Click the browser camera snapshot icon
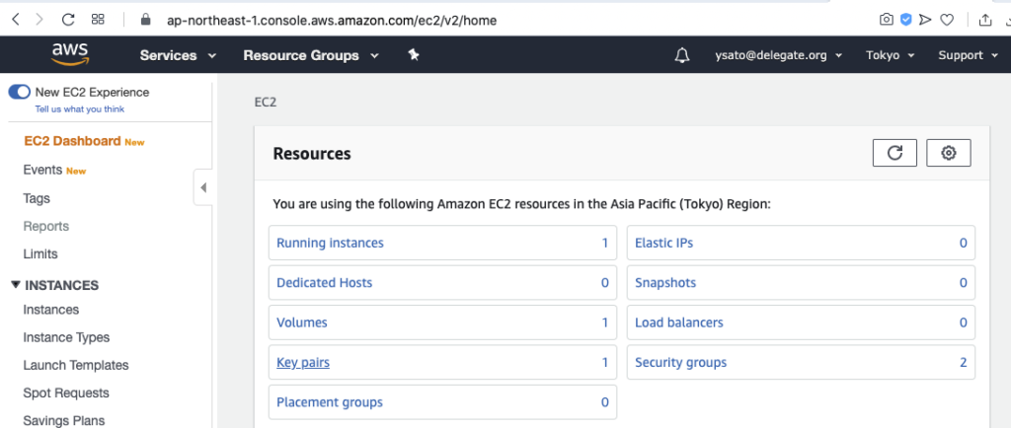 pyautogui.click(x=887, y=19)
